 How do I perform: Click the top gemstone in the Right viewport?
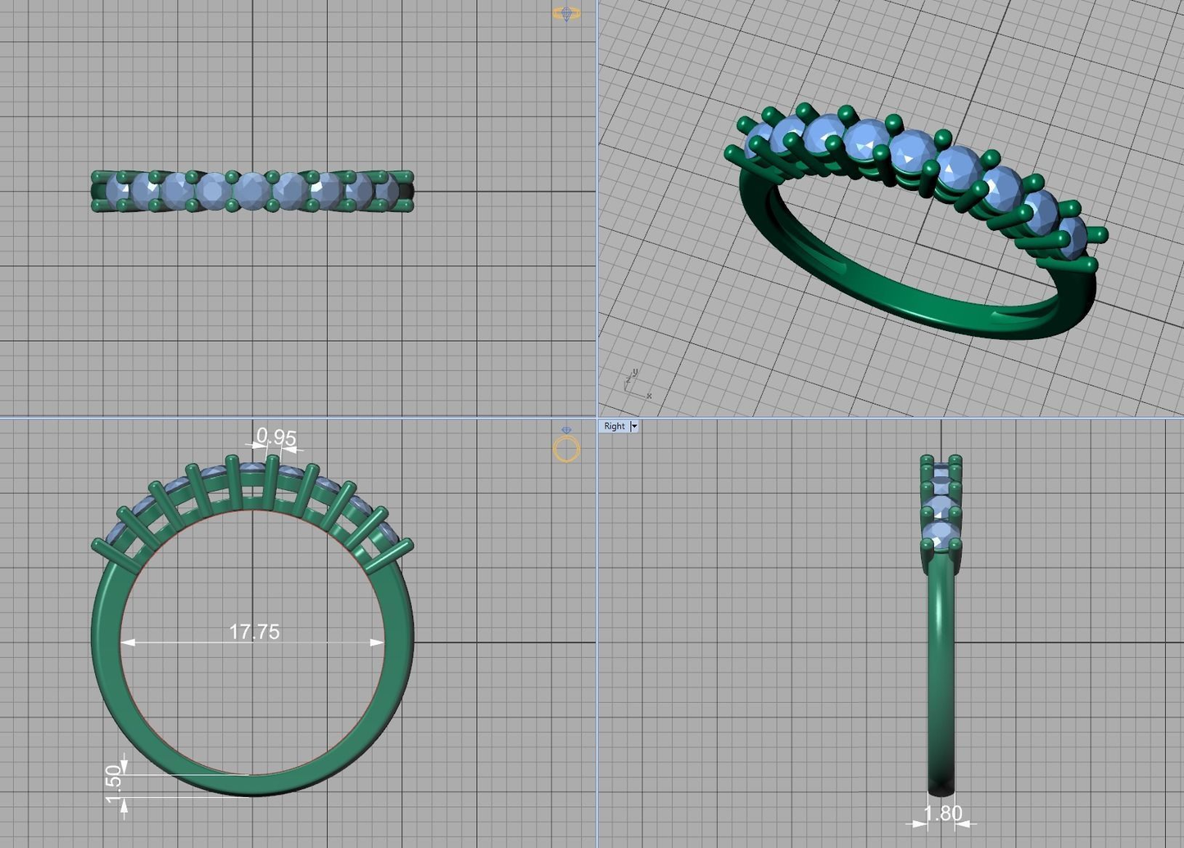tap(941, 474)
